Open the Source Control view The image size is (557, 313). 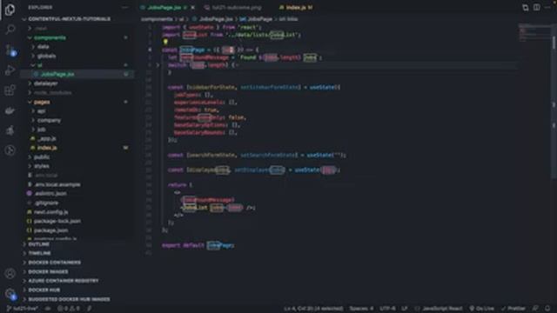(10, 50)
